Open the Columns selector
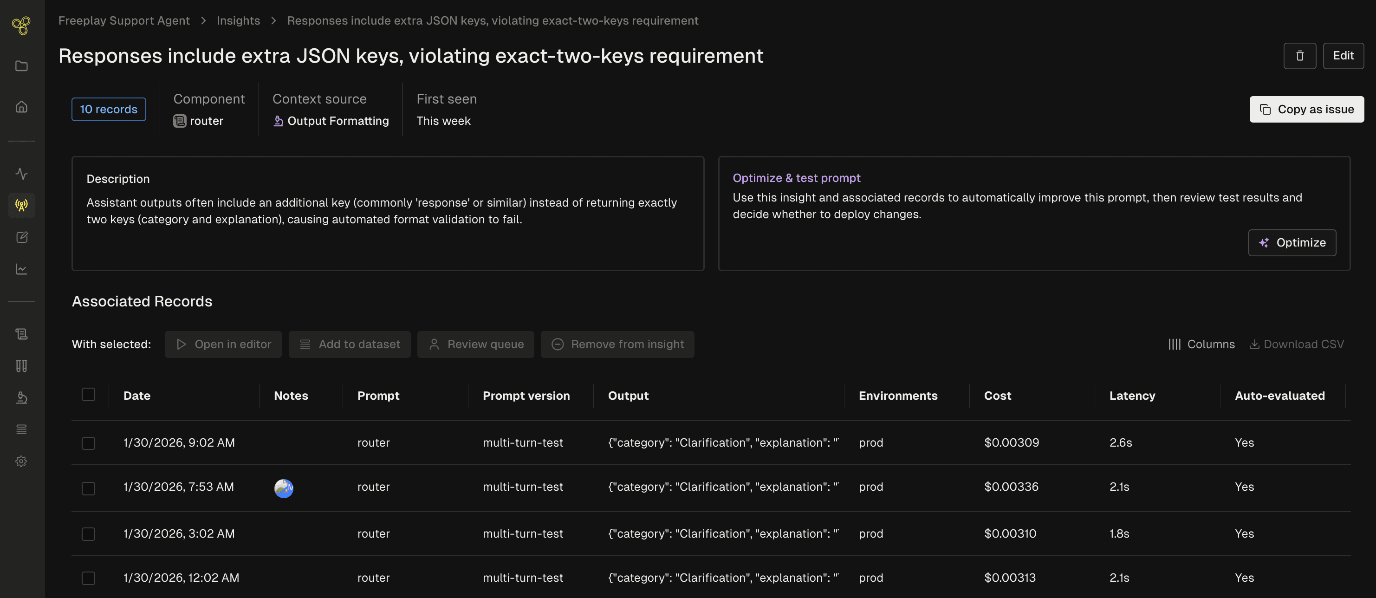1376x598 pixels. [x=1201, y=344]
